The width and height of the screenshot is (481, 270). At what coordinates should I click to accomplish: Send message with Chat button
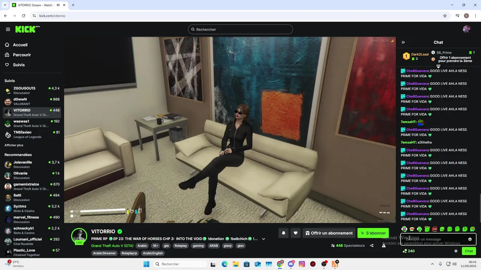tap(469, 251)
